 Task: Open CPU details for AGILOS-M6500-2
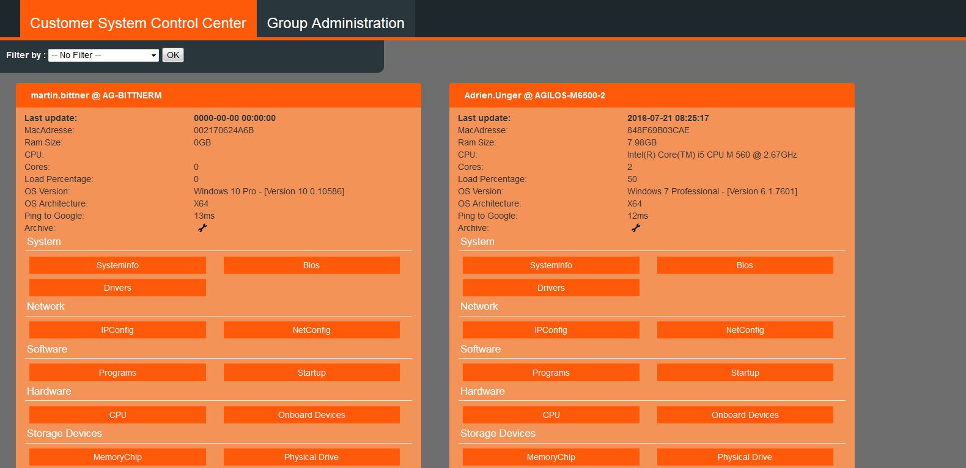(551, 415)
